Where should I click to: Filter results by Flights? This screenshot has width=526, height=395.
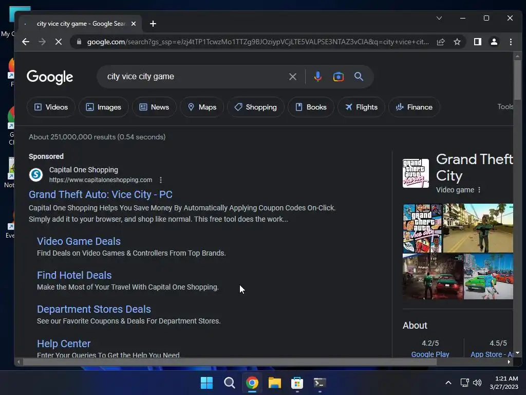pyautogui.click(x=361, y=107)
